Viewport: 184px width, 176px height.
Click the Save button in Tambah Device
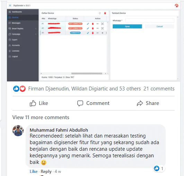coord(127,26)
